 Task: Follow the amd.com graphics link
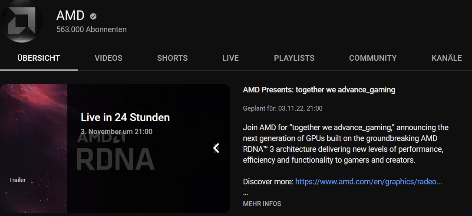[369, 182]
